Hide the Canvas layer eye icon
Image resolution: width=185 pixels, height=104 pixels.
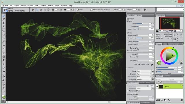tap(157, 86)
